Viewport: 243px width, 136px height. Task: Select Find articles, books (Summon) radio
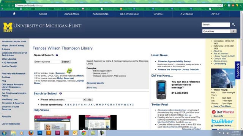coord(35,73)
